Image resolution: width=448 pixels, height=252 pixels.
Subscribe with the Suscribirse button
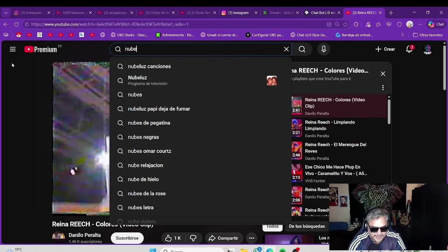click(127, 238)
